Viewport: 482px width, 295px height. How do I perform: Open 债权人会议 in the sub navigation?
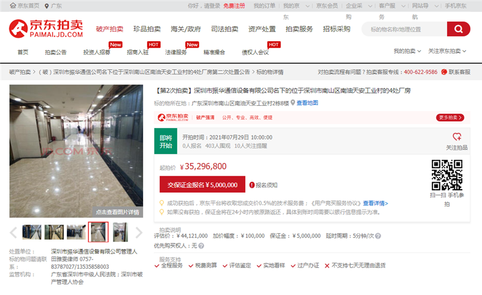[x=255, y=52]
